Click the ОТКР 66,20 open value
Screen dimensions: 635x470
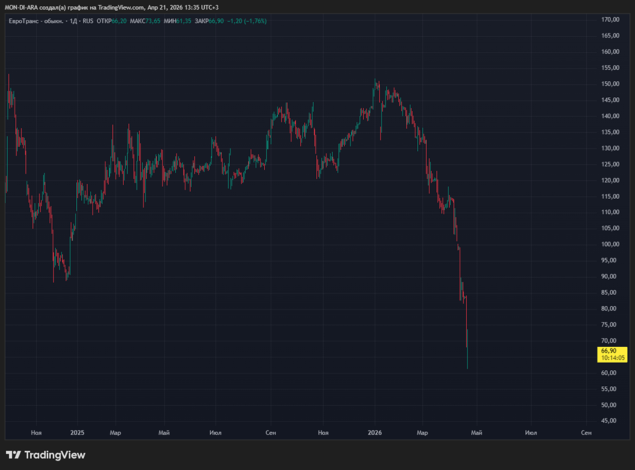click(x=111, y=21)
